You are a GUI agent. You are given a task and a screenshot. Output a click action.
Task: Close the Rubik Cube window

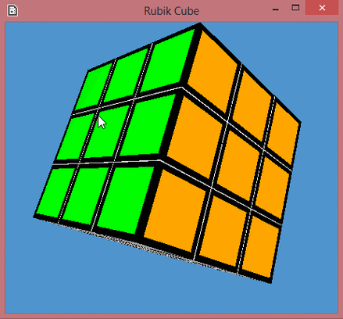click(322, 8)
